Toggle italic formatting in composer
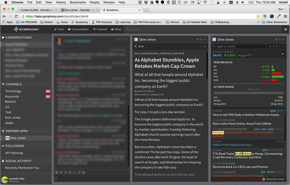 click(x=75, y=172)
